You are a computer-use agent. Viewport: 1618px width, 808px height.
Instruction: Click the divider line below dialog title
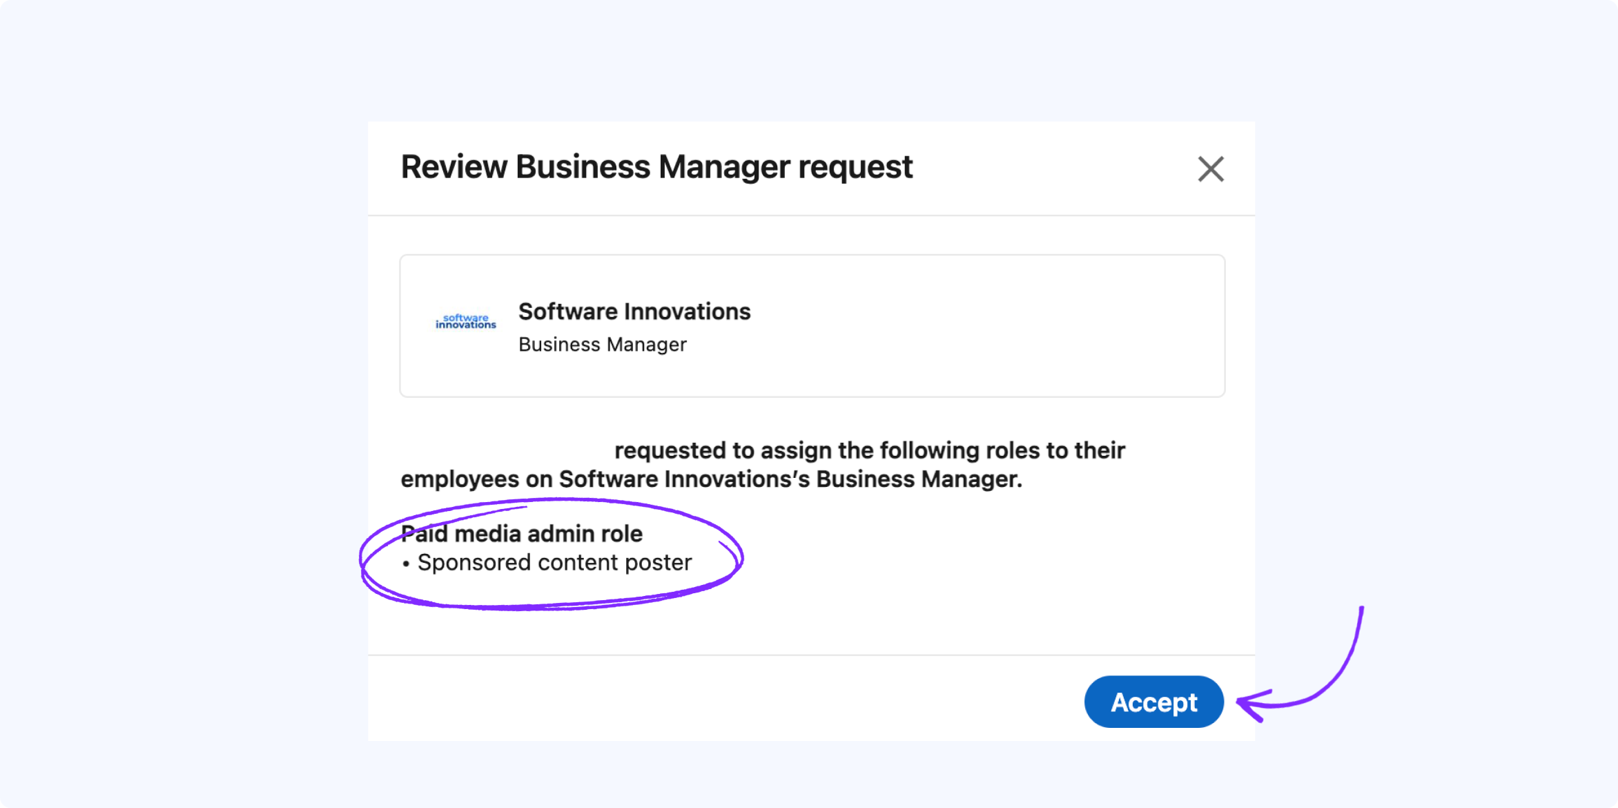coord(811,215)
